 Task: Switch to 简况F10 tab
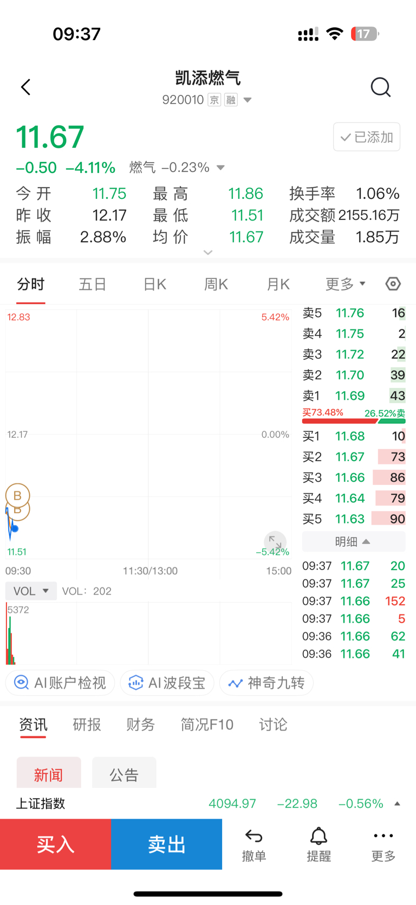(207, 725)
